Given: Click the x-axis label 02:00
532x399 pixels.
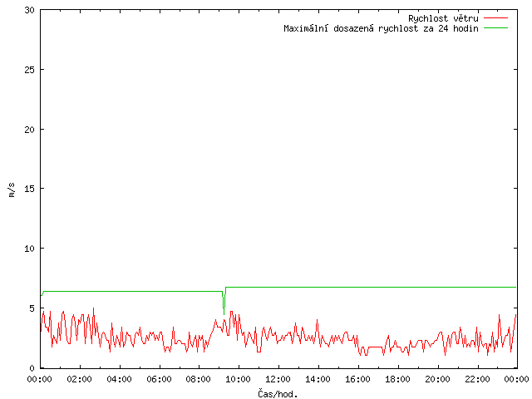Looking at the screenshot, I should coord(80,379).
